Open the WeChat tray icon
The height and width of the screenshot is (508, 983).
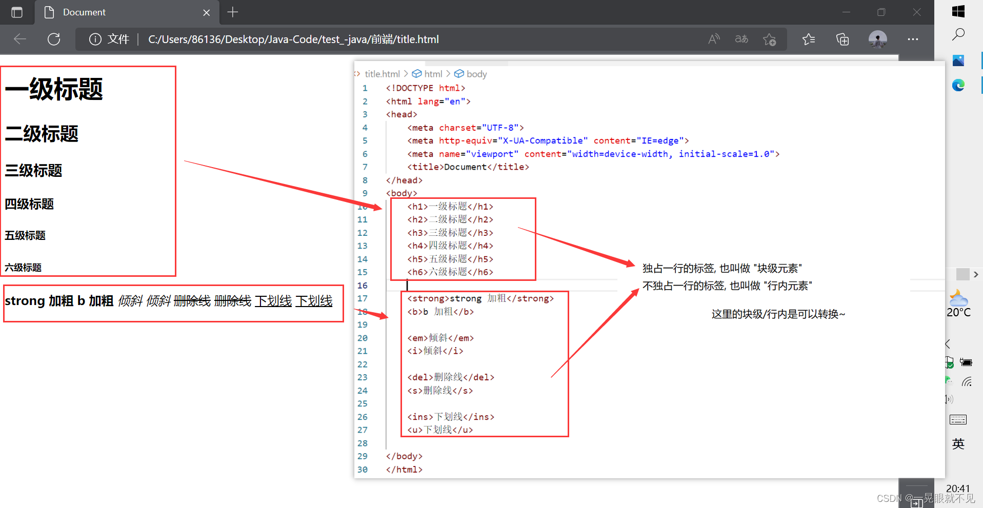(948, 381)
